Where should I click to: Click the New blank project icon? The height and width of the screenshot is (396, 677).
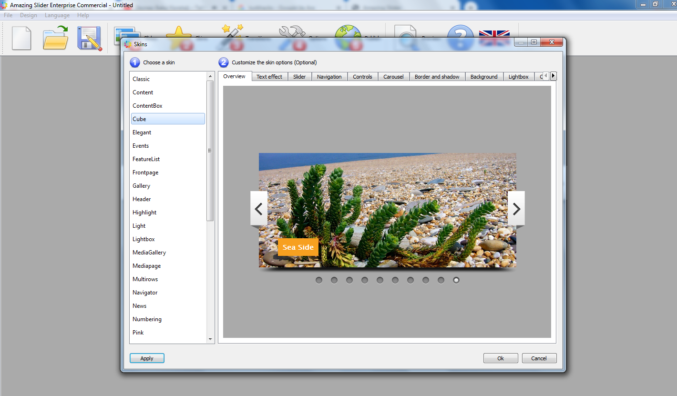(21, 38)
